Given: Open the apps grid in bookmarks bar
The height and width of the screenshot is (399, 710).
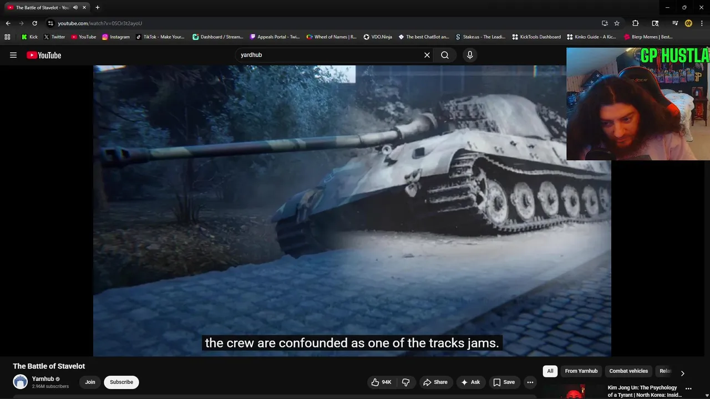Looking at the screenshot, I should pyautogui.click(x=7, y=37).
